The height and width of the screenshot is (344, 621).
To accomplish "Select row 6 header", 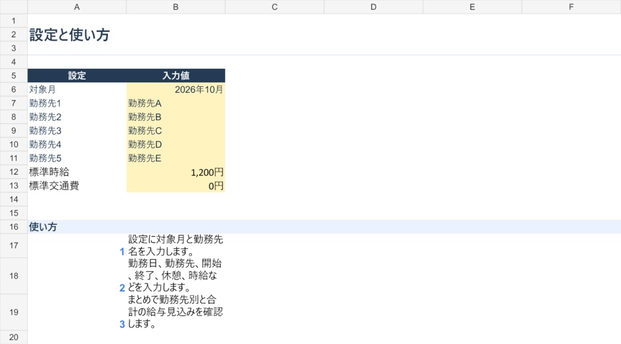I will click(x=13, y=89).
